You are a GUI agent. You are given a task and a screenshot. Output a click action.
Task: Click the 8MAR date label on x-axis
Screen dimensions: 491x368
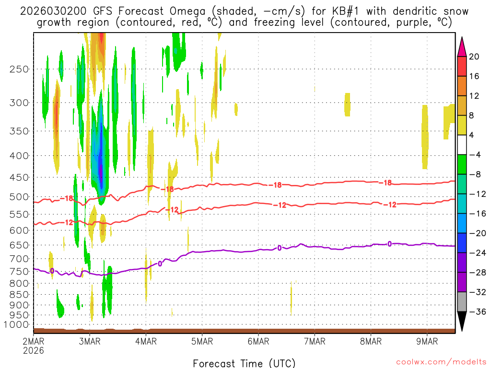371,341
